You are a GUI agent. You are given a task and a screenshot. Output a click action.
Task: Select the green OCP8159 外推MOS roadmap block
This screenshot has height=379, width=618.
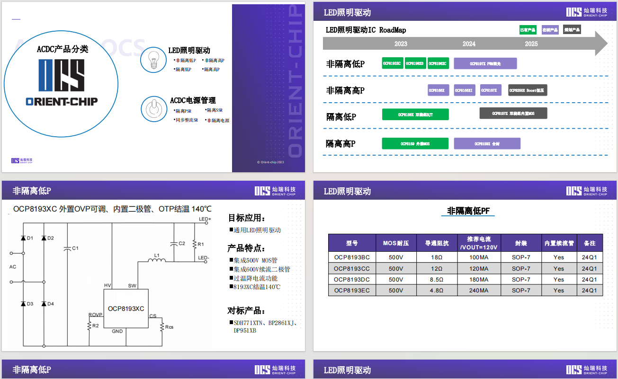coord(415,143)
